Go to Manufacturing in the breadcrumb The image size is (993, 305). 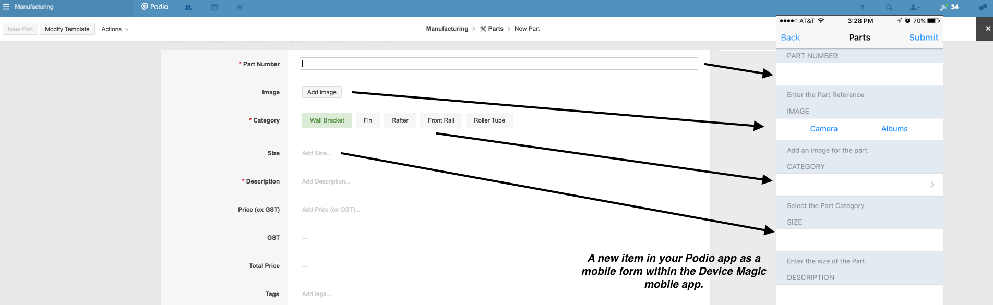tap(447, 29)
